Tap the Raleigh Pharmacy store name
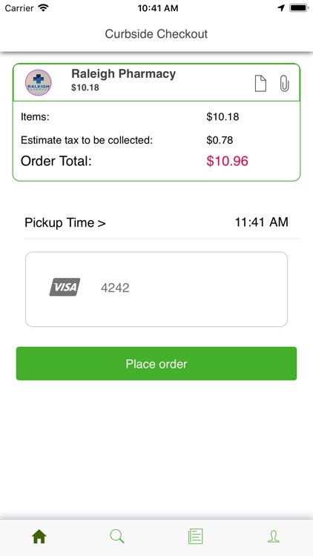313x556 pixels. [124, 73]
